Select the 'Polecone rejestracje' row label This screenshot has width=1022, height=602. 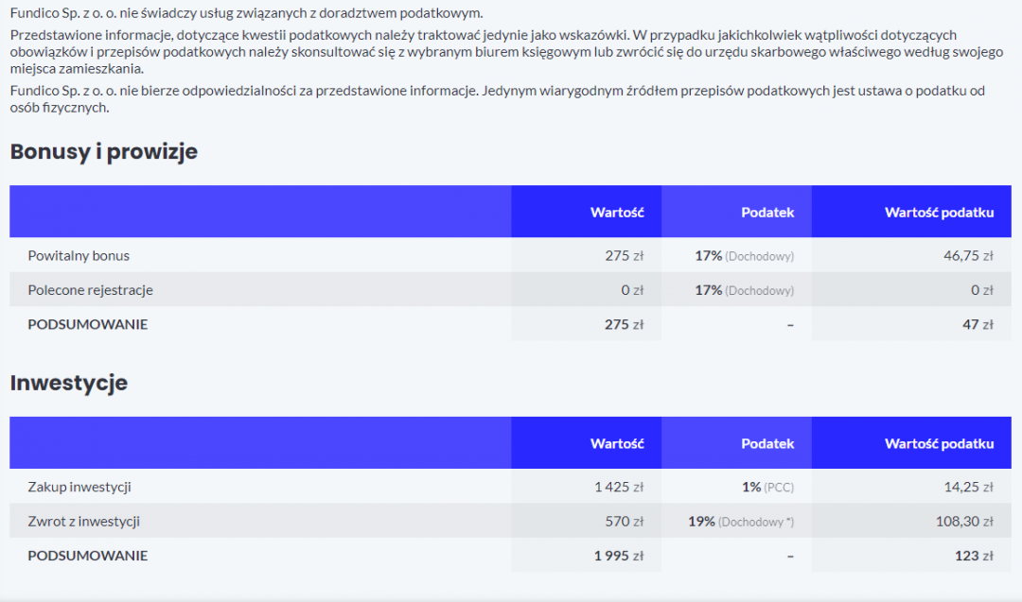pyautogui.click(x=90, y=290)
